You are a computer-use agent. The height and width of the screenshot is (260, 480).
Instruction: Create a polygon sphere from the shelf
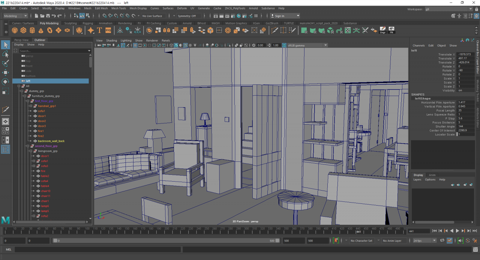tap(14, 30)
